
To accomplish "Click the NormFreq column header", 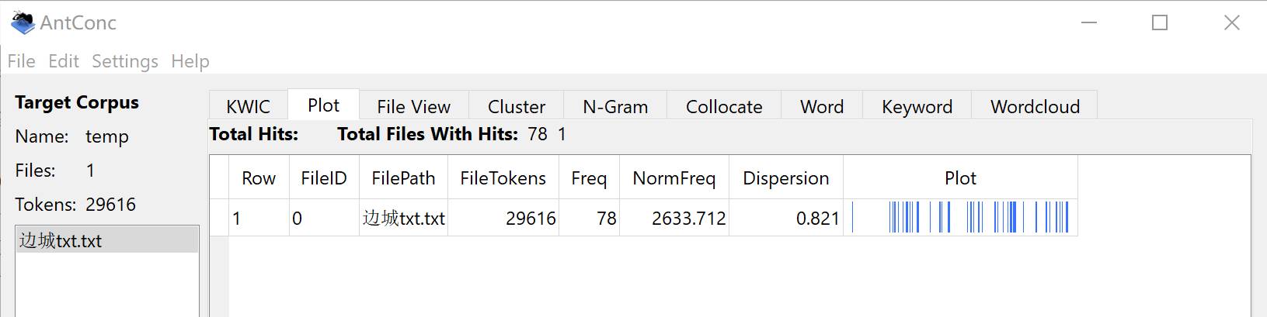I will [674, 178].
